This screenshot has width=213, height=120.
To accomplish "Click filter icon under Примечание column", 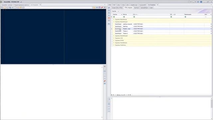I will point(185,17).
